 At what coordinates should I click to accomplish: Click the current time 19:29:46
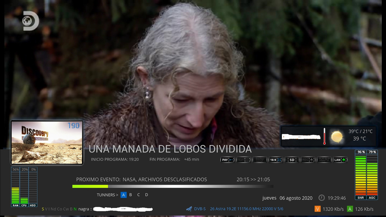[337, 198]
